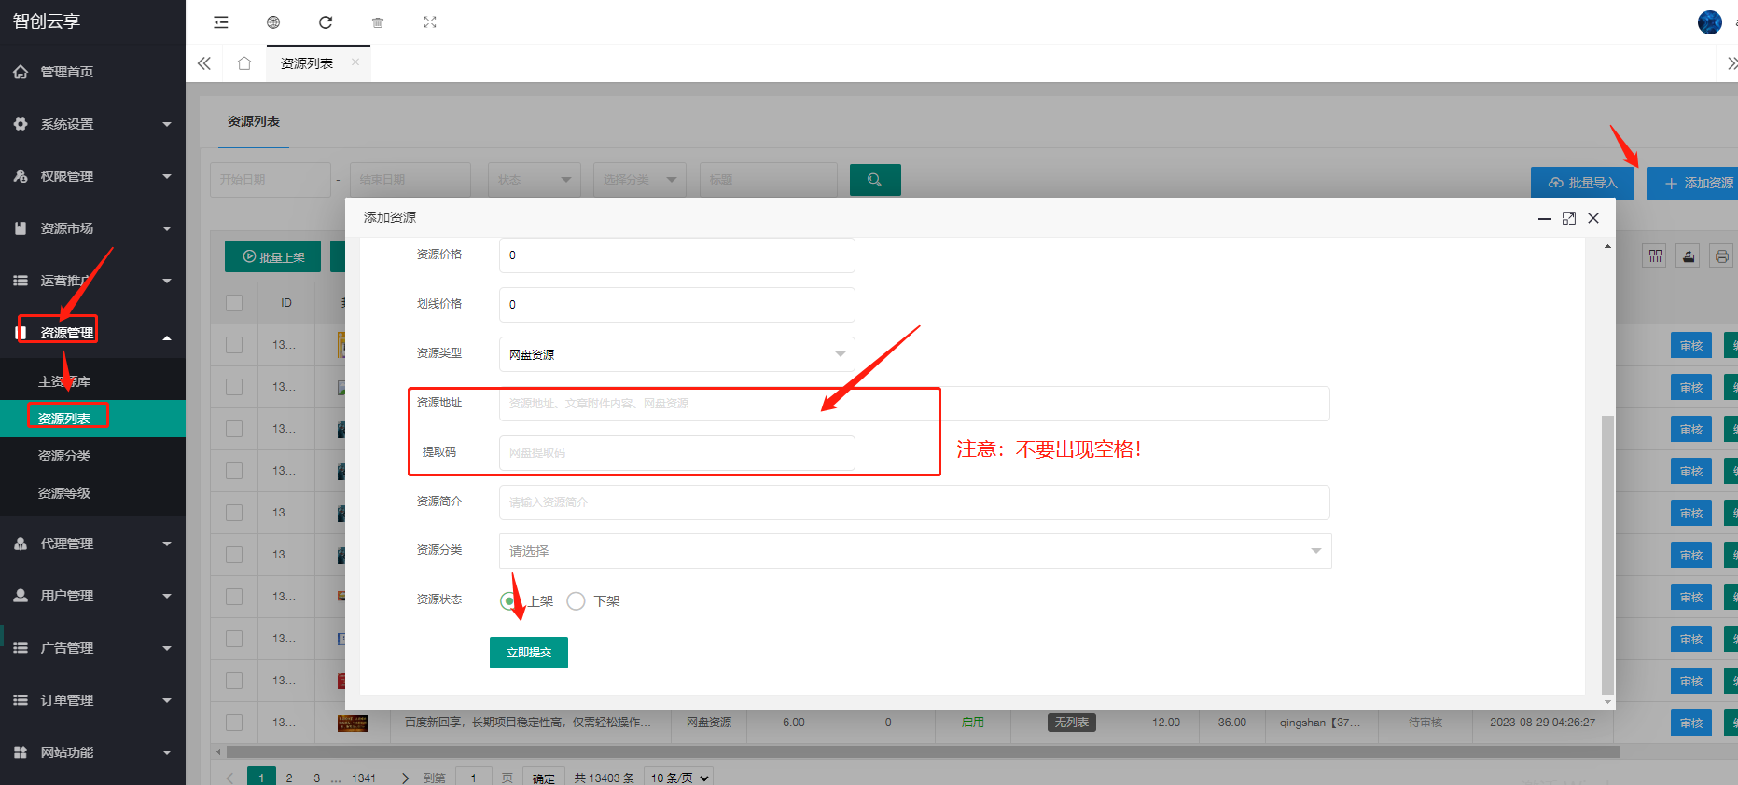Screen dimensions: 1738x785
Task: Expand 权限管理 menu
Action: (92, 176)
